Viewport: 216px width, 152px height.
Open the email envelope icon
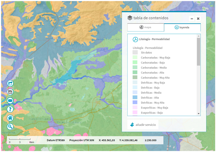point(10,101)
